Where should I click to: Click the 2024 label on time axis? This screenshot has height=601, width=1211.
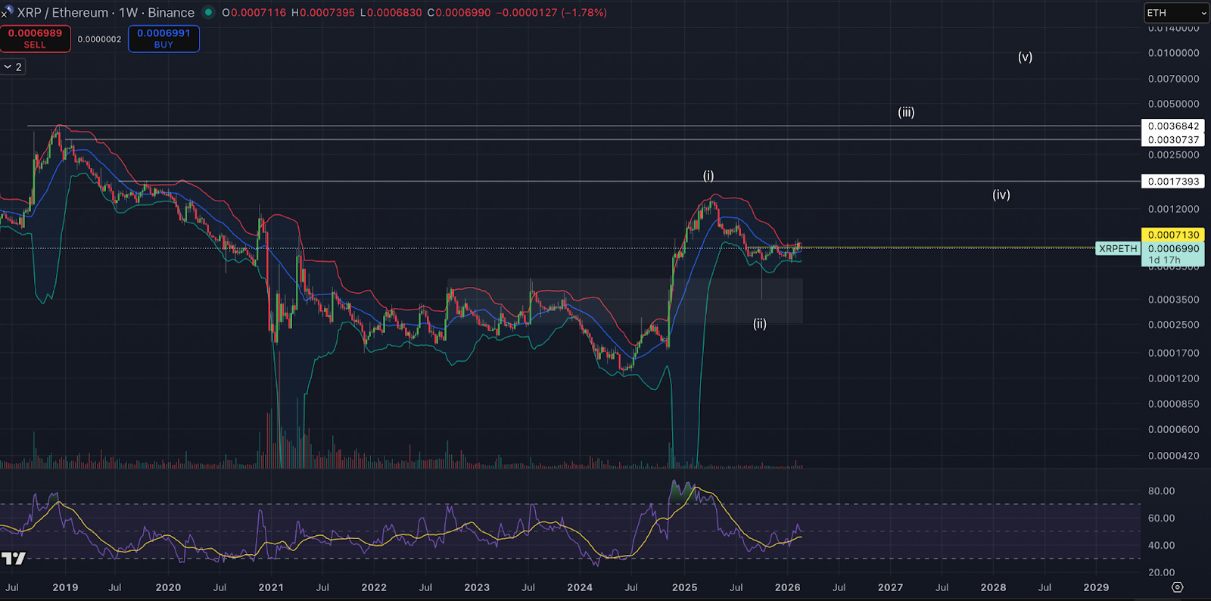click(x=580, y=587)
